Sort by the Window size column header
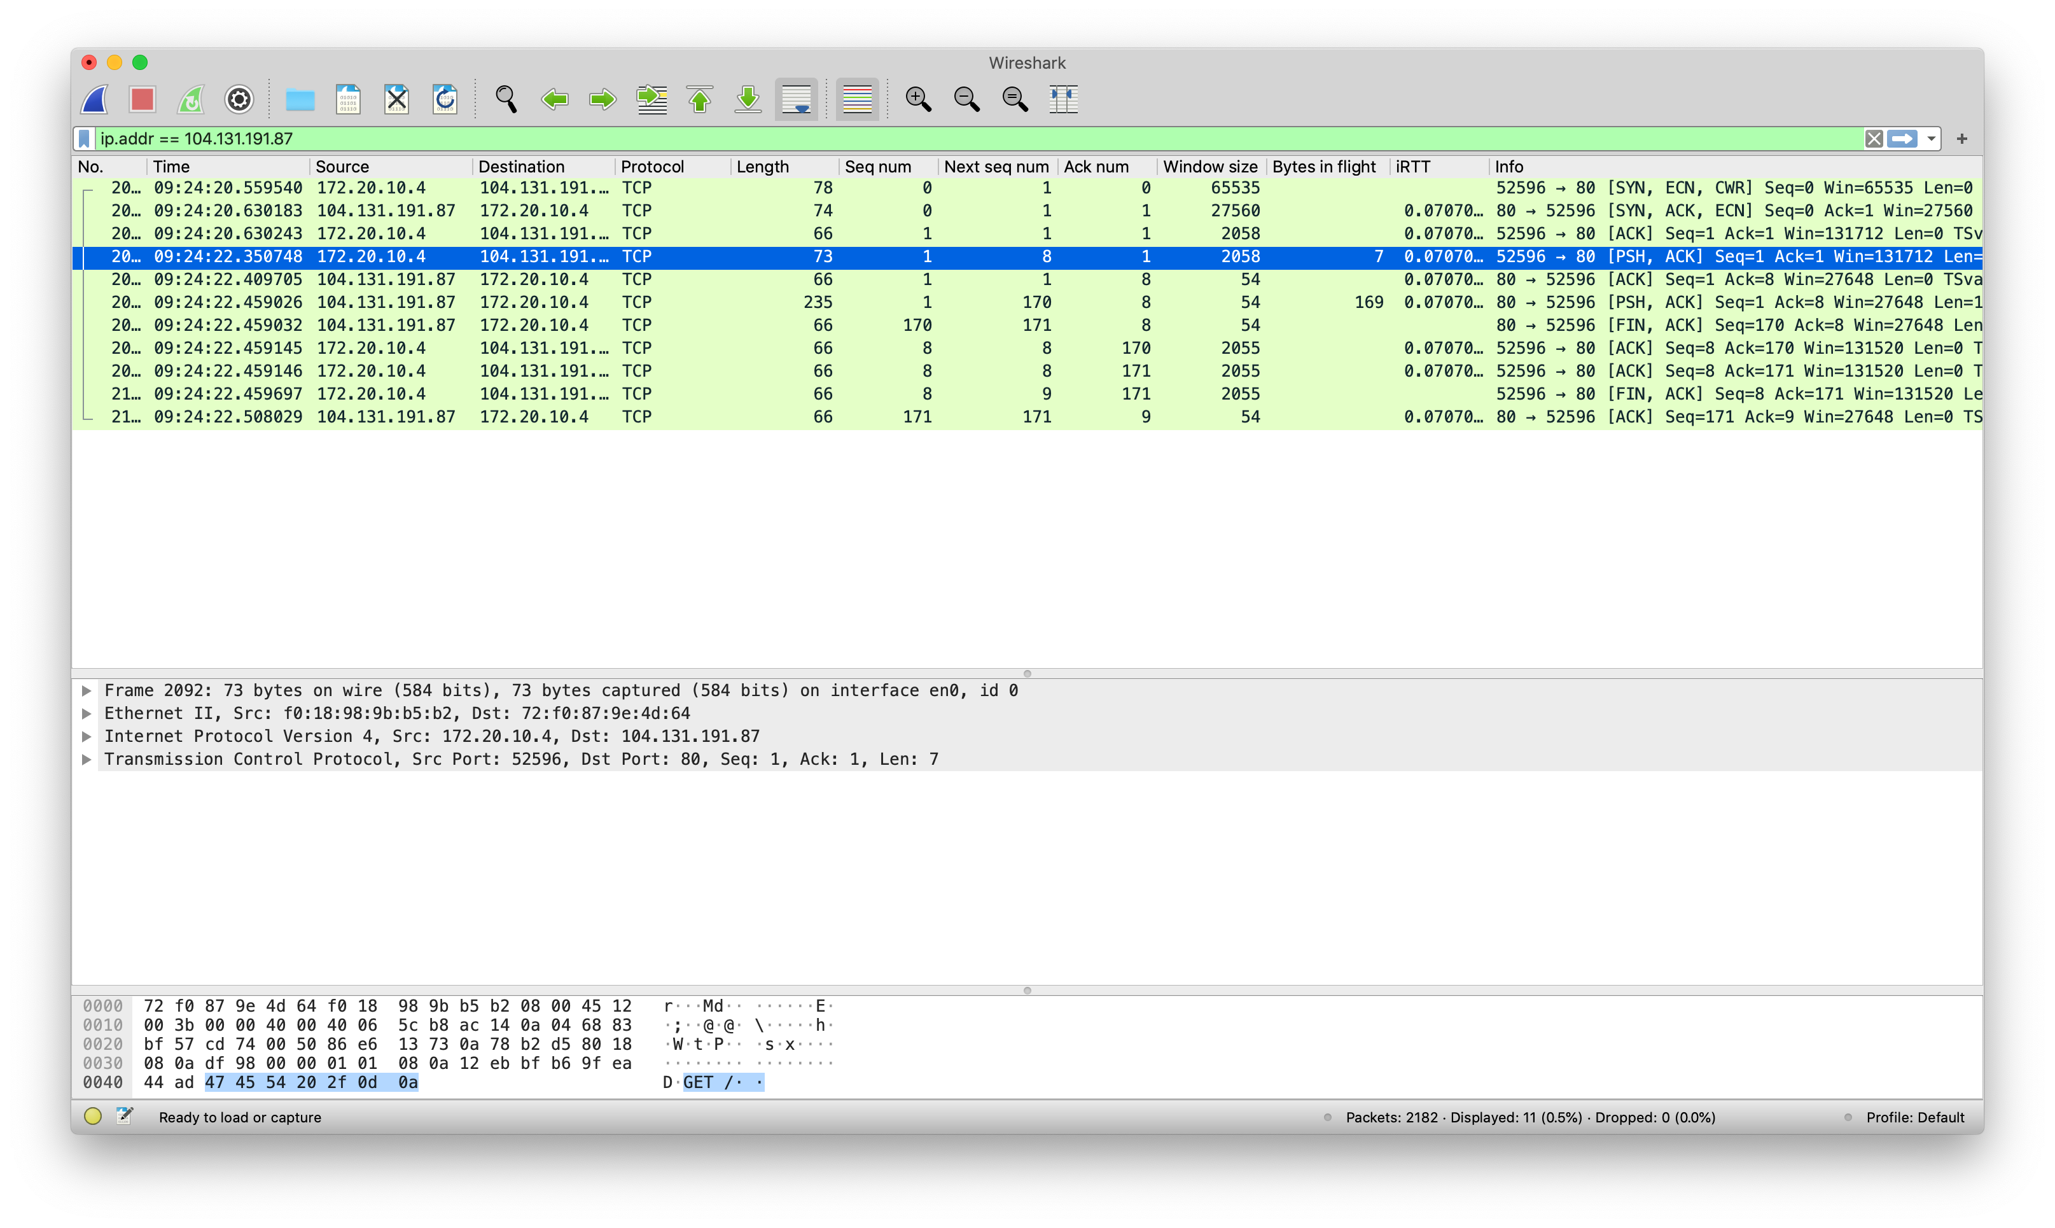Image resolution: width=2055 pixels, height=1228 pixels. 1210,166
